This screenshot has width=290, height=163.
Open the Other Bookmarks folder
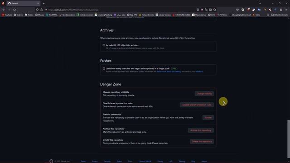click(280, 15)
